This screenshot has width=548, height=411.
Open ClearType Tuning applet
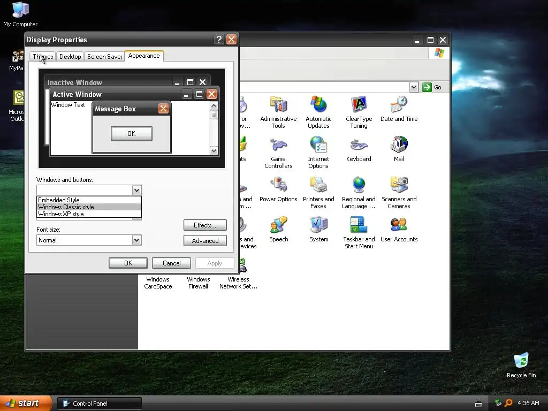[359, 112]
